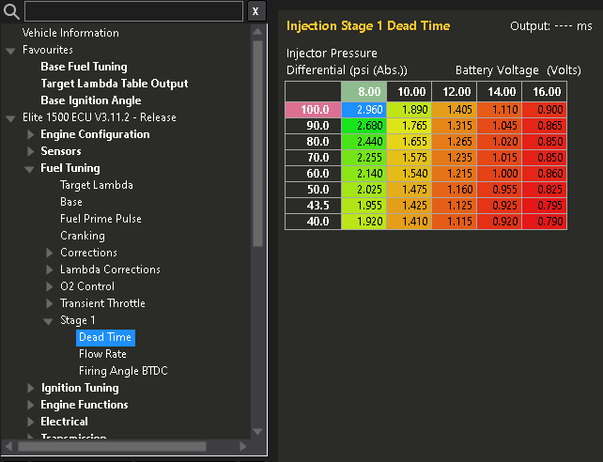Screen dimensions: 603x462
Task: Select the Fuel Prime Pulse item
Action: pyautogui.click(x=100, y=219)
